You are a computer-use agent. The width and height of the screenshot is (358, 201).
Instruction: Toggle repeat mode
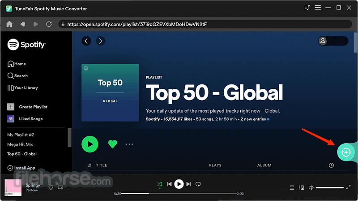[198, 184]
